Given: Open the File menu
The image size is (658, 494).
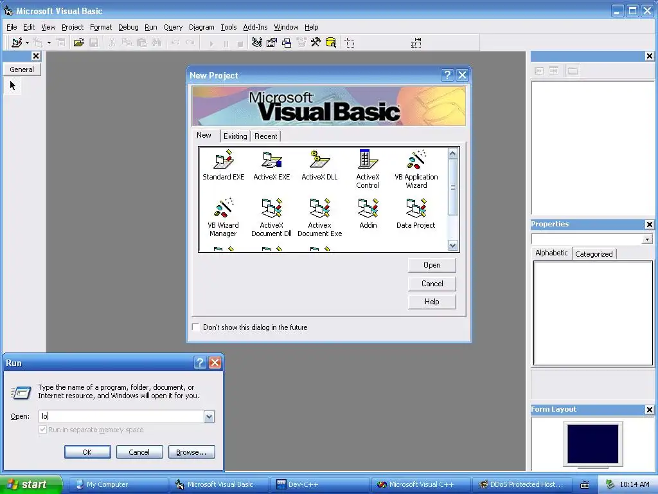Looking at the screenshot, I should [x=12, y=27].
